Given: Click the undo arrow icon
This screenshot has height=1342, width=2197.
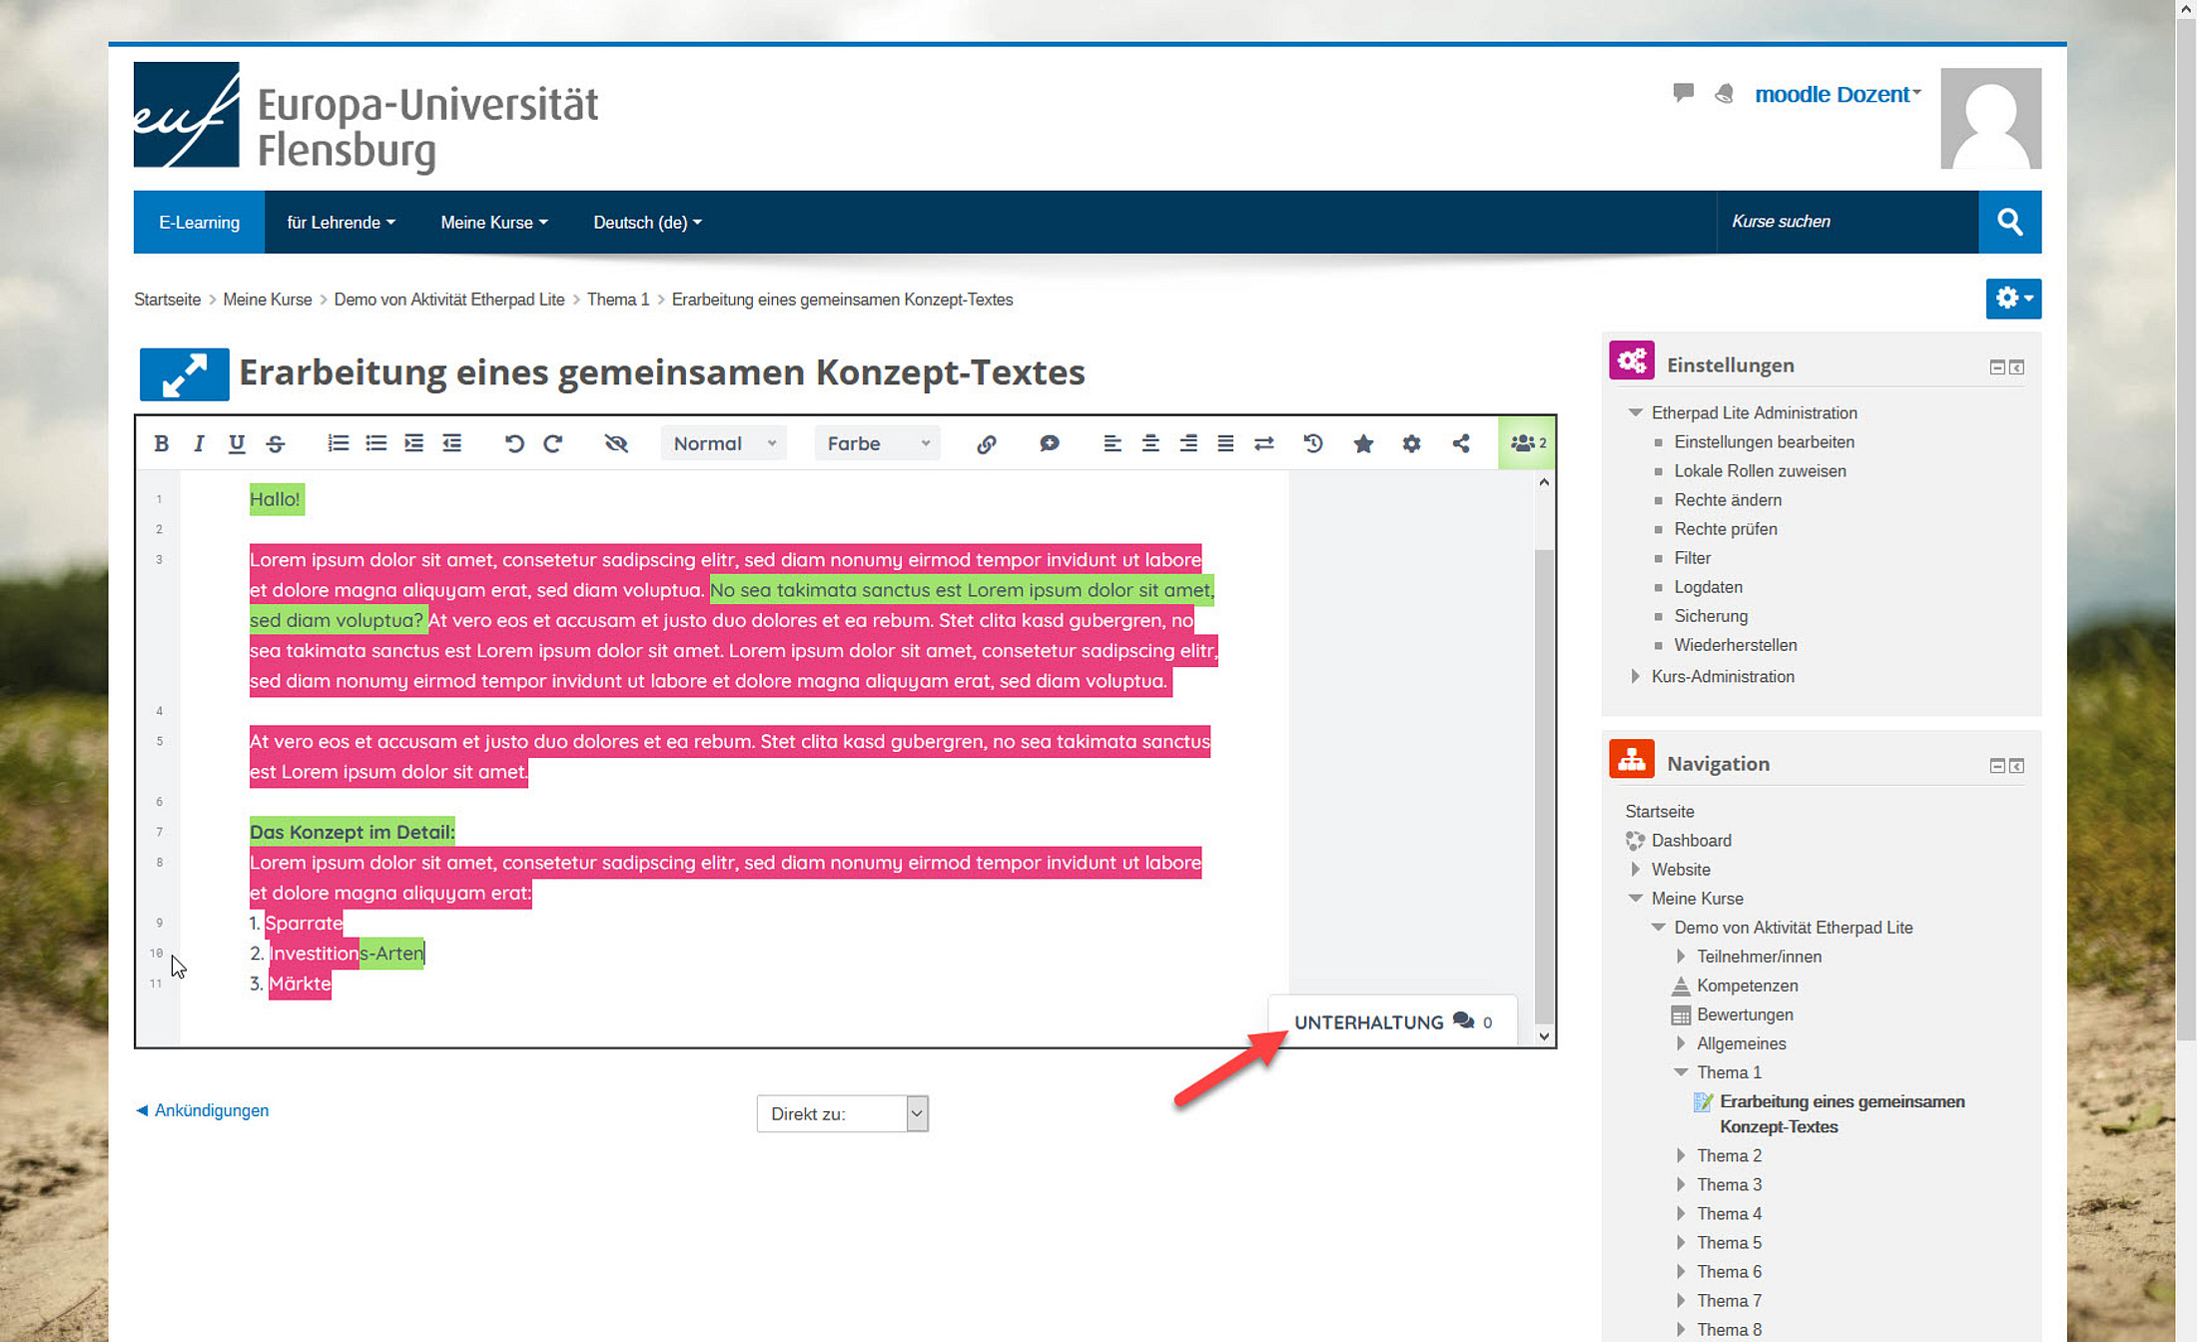Looking at the screenshot, I should click(x=514, y=443).
